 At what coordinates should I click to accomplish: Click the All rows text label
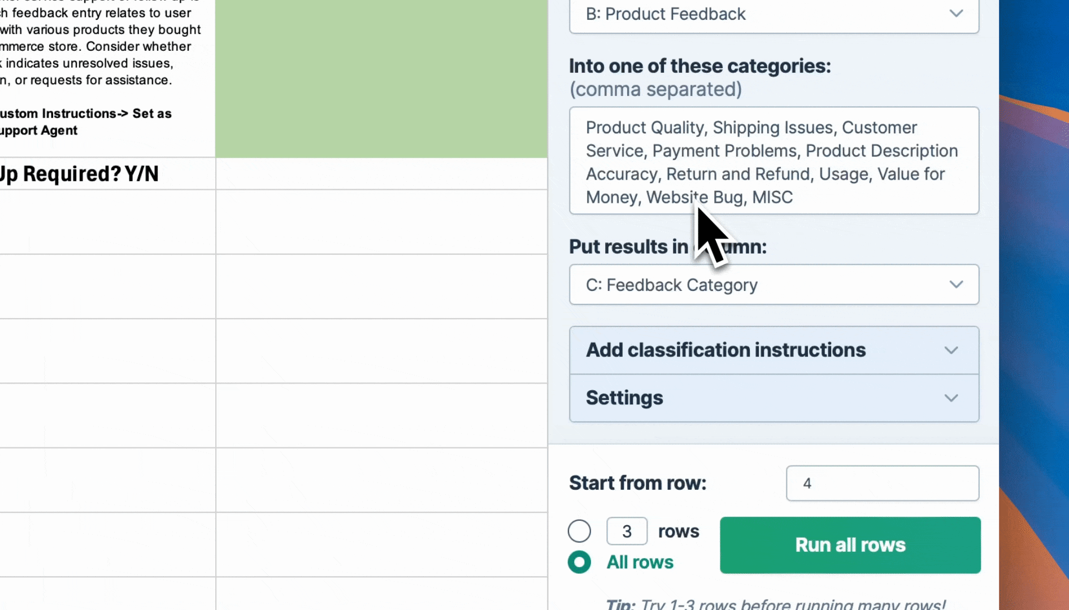(x=640, y=563)
